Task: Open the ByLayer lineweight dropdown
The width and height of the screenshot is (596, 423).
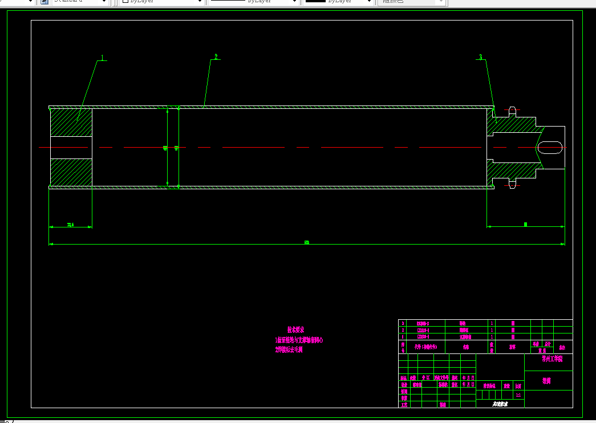Action: [x=338, y=2]
